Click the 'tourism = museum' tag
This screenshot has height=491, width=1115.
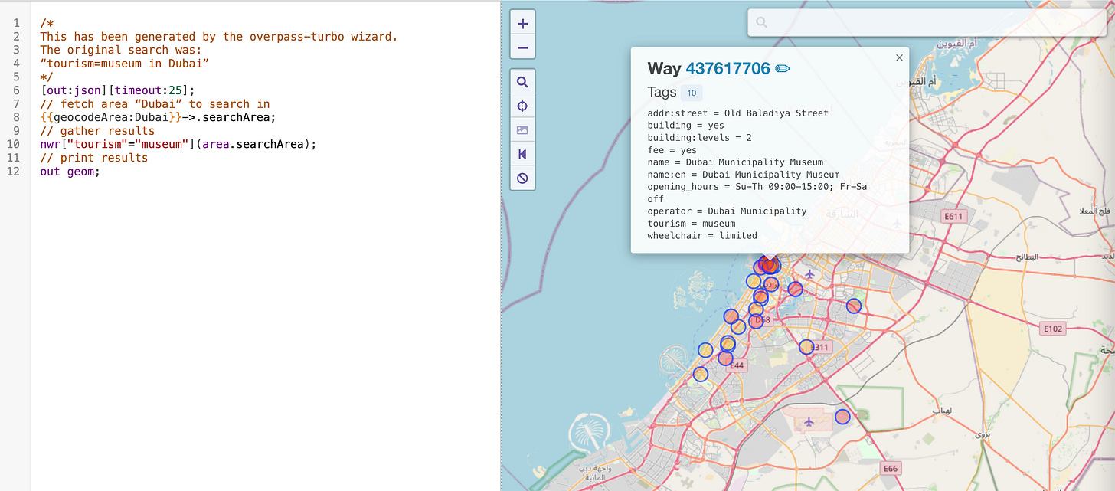pyautogui.click(x=692, y=224)
